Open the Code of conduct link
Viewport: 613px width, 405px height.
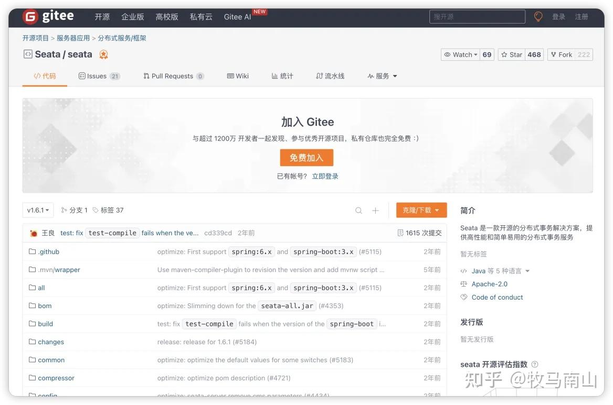497,297
